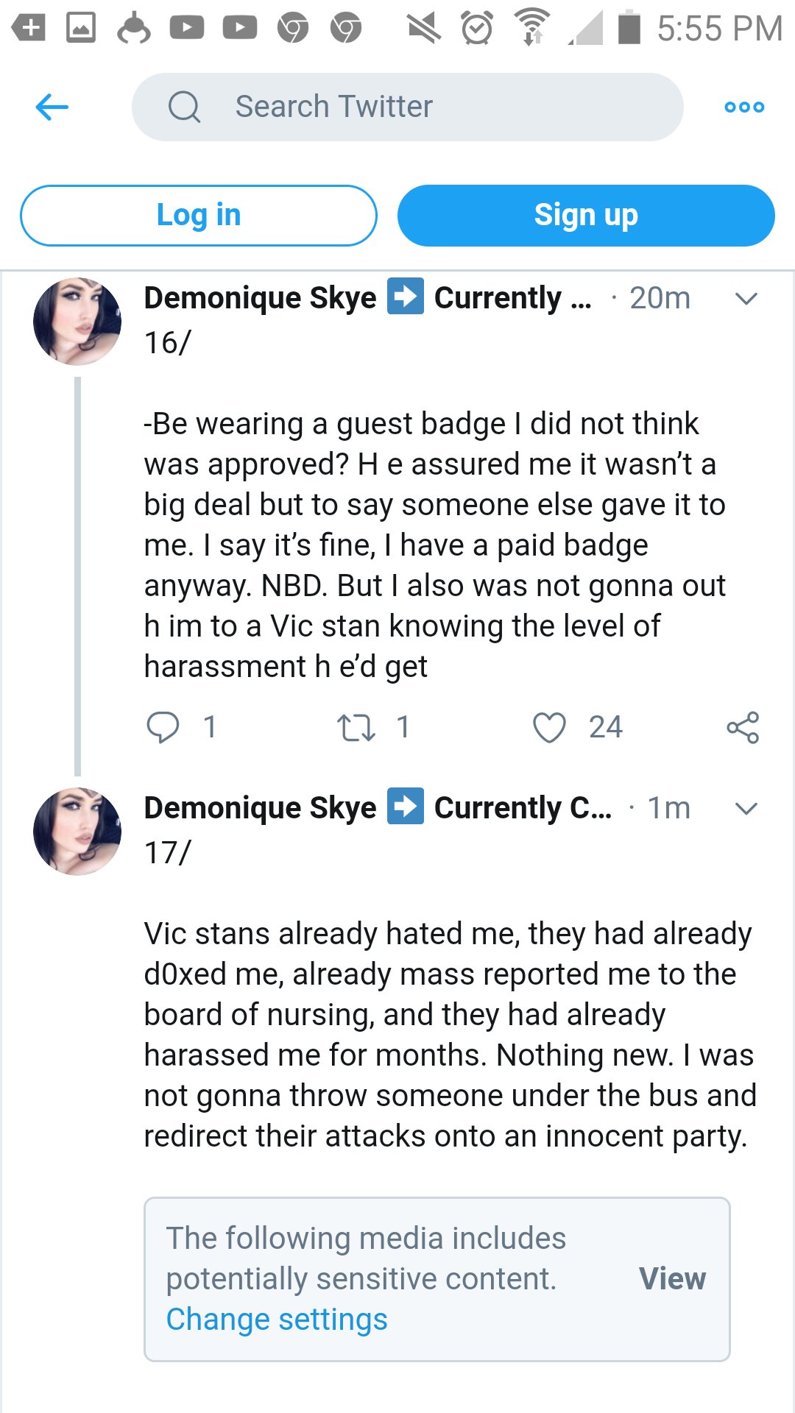Open the Change settings link
This screenshot has height=1413, width=795.
click(277, 1320)
